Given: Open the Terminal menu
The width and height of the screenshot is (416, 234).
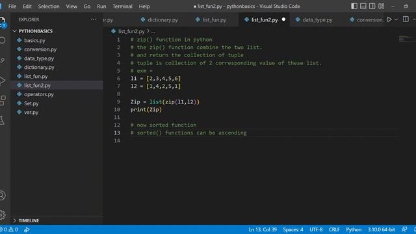Looking at the screenshot, I should coord(122,6).
